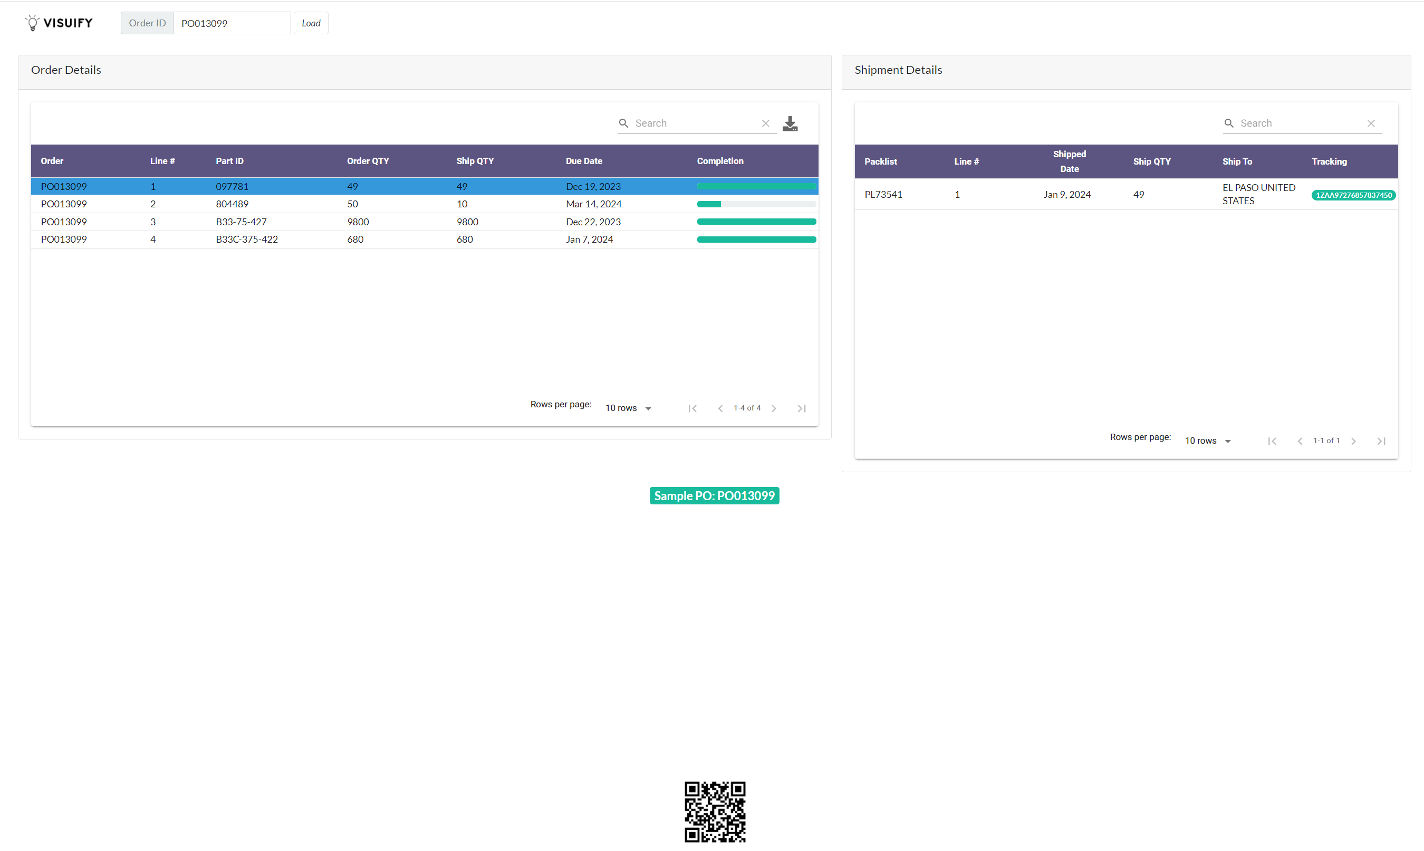
Task: Go to next page in Order Details
Action: coord(774,408)
